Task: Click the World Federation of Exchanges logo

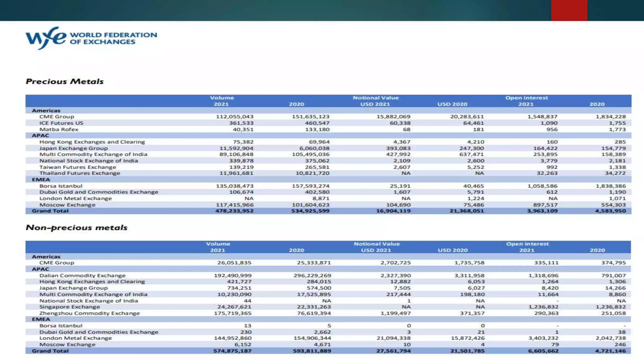Action: click(91, 38)
